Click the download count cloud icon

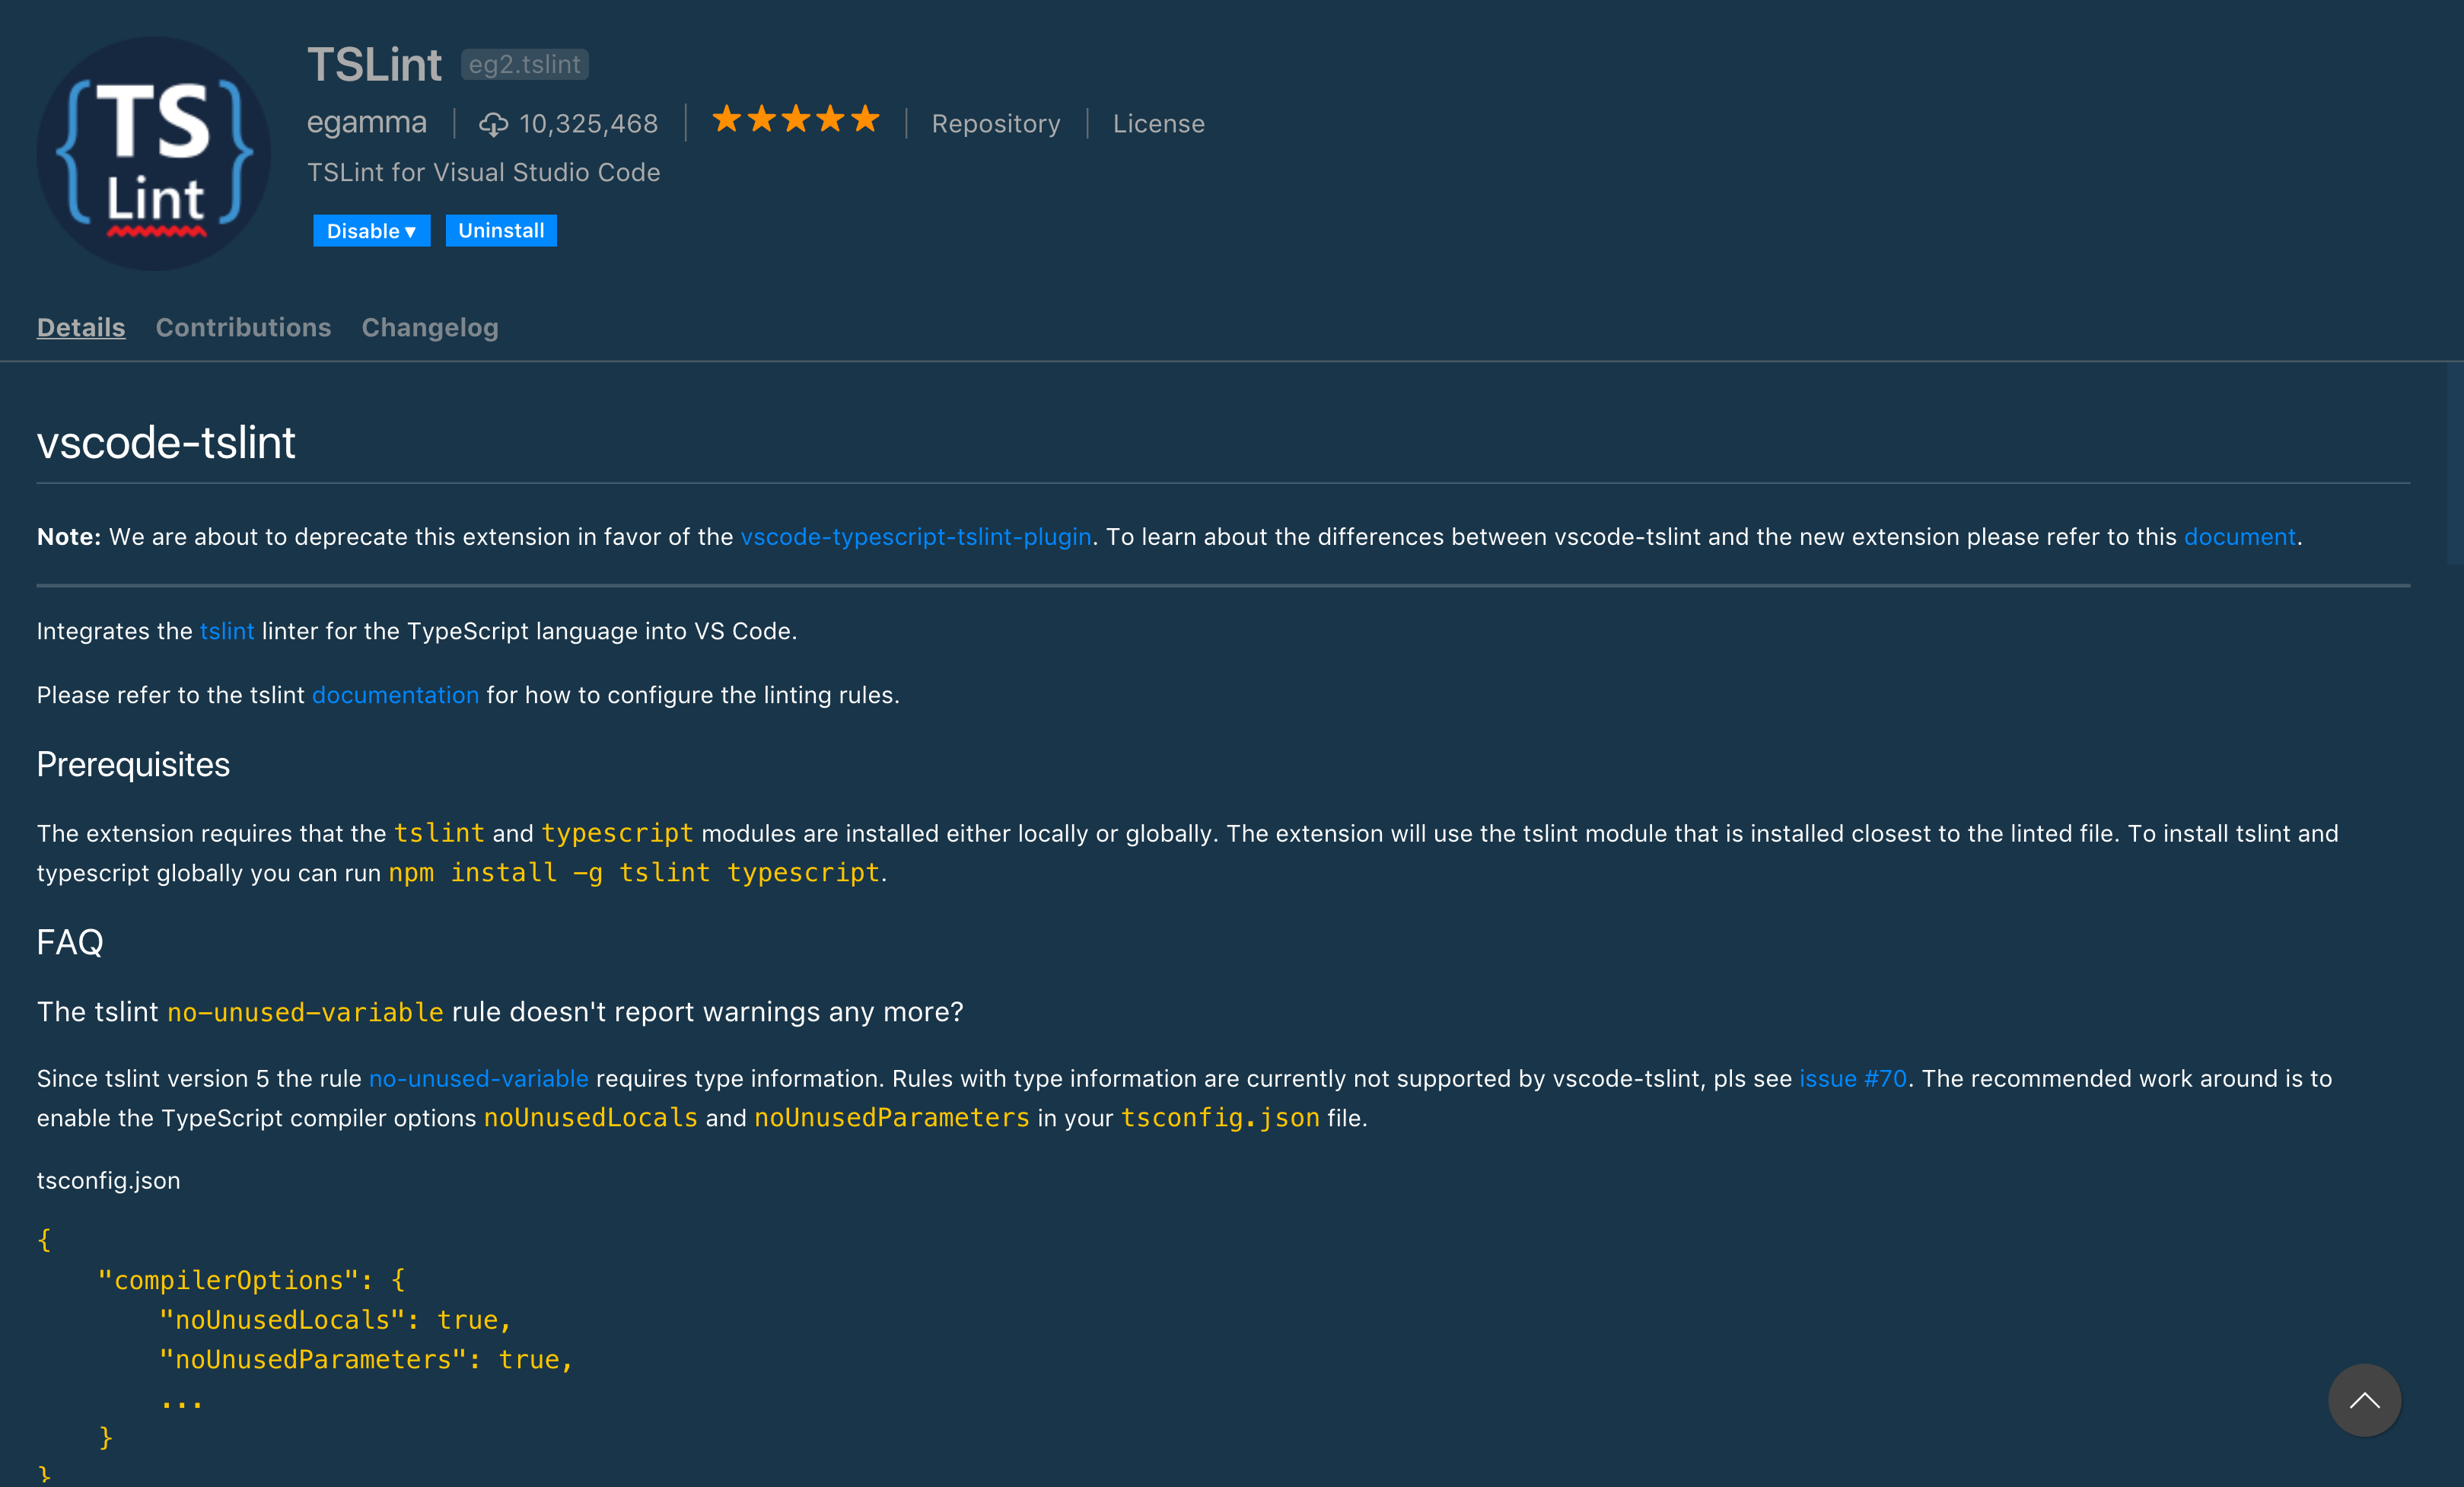coord(493,124)
